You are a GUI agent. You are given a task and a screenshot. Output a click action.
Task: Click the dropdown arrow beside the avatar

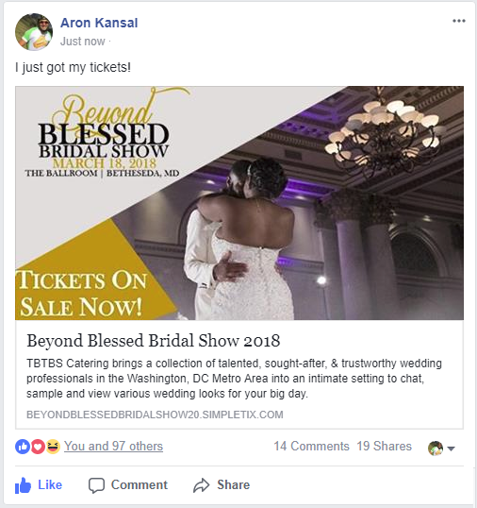click(x=451, y=449)
